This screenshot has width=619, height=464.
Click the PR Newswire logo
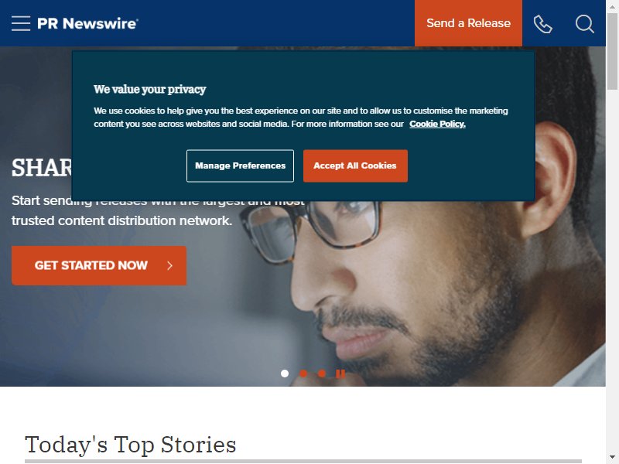[87, 23]
